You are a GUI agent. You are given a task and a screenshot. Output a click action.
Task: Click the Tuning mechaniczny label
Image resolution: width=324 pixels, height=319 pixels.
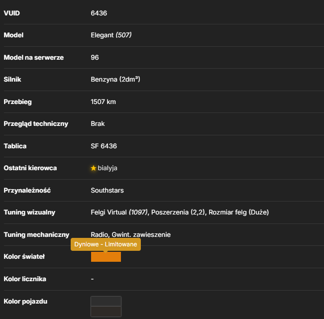[x=36, y=235]
